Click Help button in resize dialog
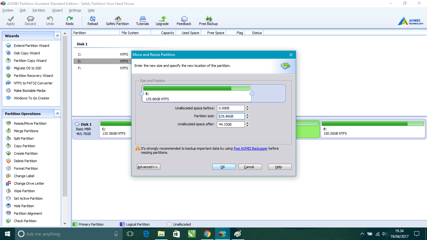427x240 pixels. tap(280, 167)
